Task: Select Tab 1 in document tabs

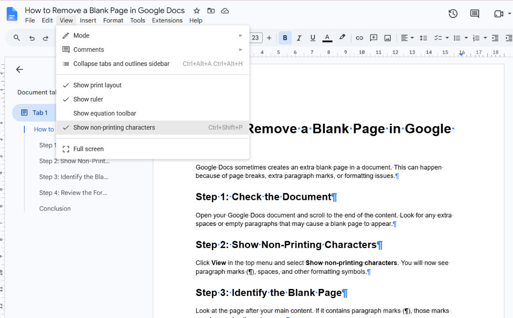Action: point(34,113)
